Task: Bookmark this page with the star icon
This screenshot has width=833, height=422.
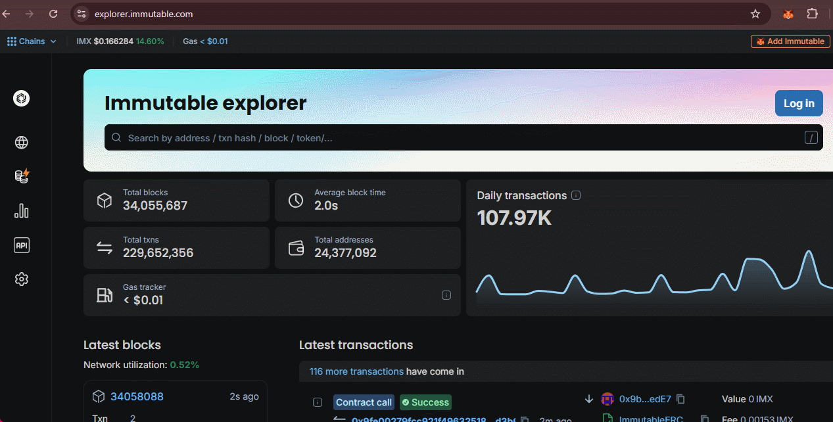Action: click(x=755, y=14)
